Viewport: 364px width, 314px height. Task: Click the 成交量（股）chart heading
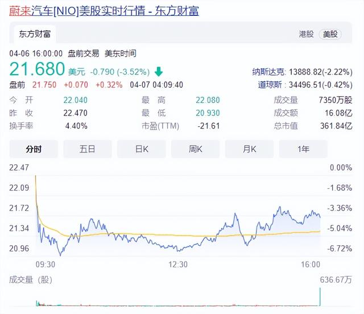point(31,280)
